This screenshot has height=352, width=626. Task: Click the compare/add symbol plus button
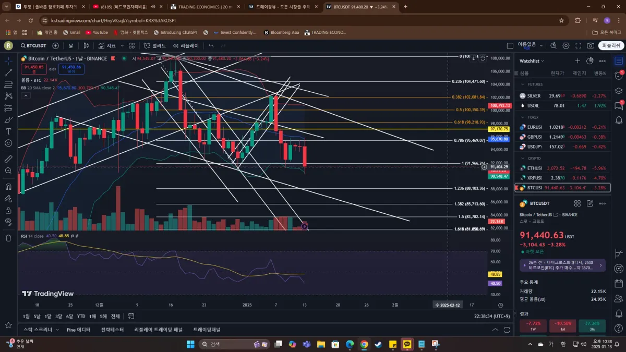(56, 46)
